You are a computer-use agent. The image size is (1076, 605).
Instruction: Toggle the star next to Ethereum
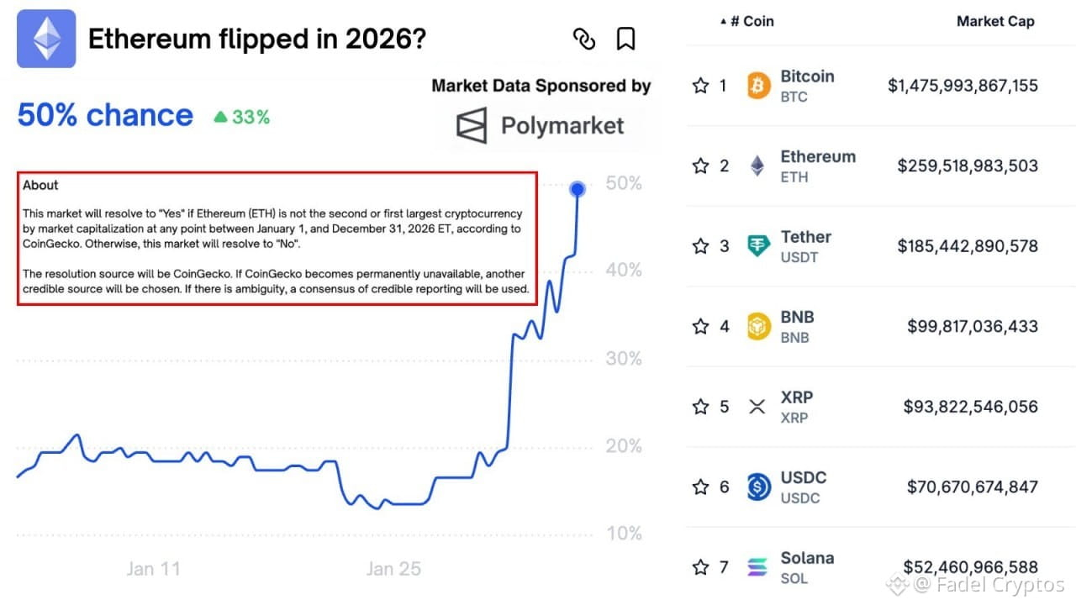700,166
